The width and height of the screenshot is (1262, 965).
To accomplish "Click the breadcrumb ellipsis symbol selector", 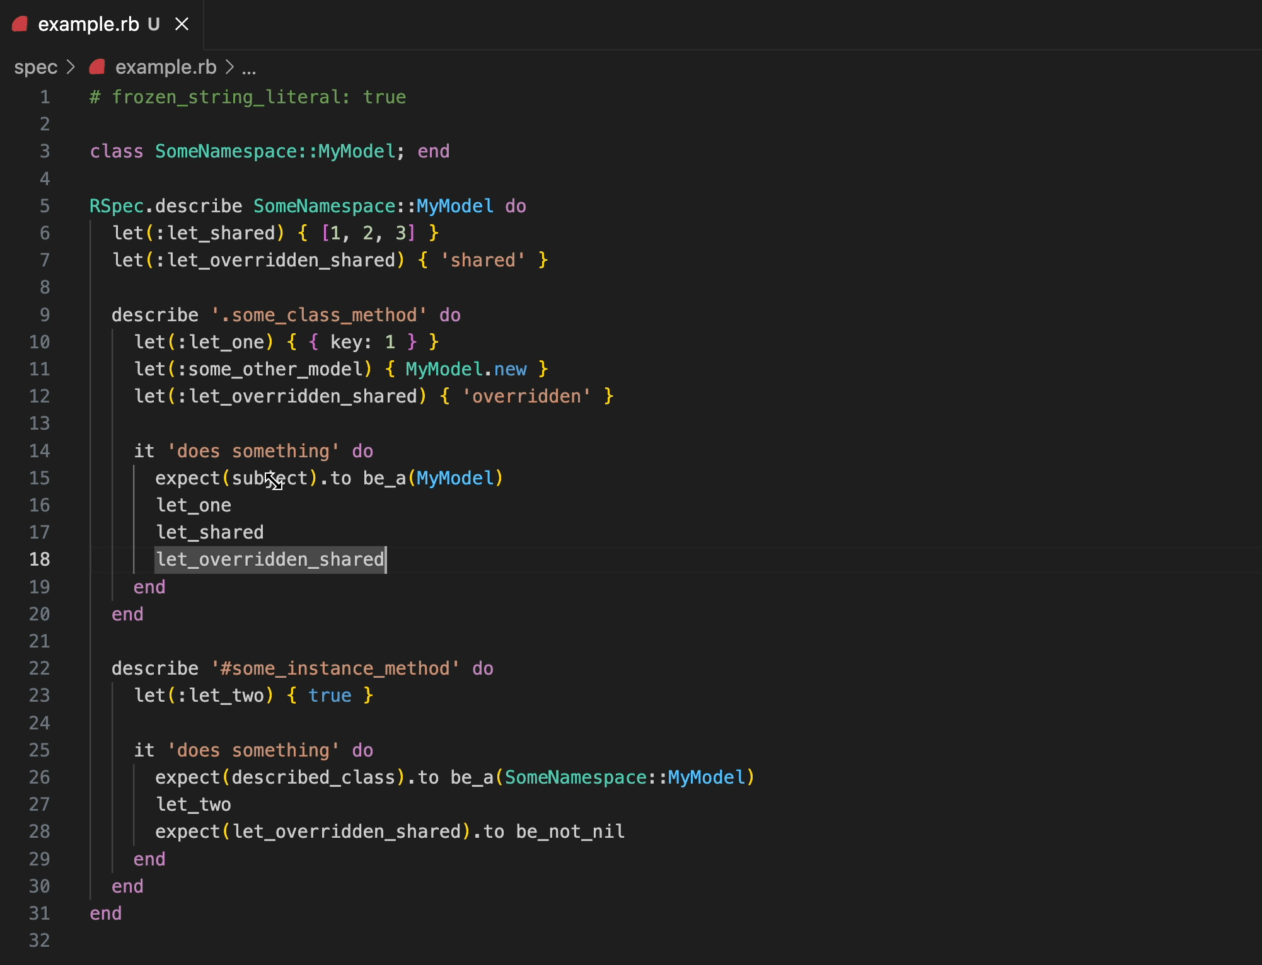I will 249,68.
